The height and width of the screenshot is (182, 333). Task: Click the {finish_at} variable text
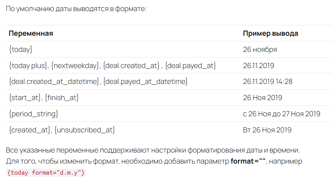62,98
